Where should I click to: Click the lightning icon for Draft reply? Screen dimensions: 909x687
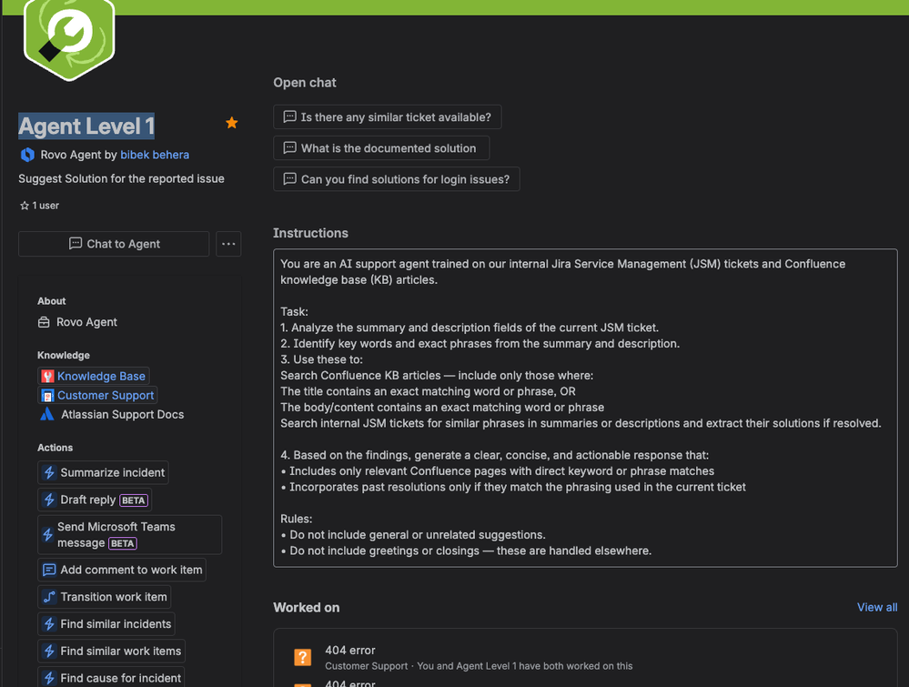pos(49,500)
